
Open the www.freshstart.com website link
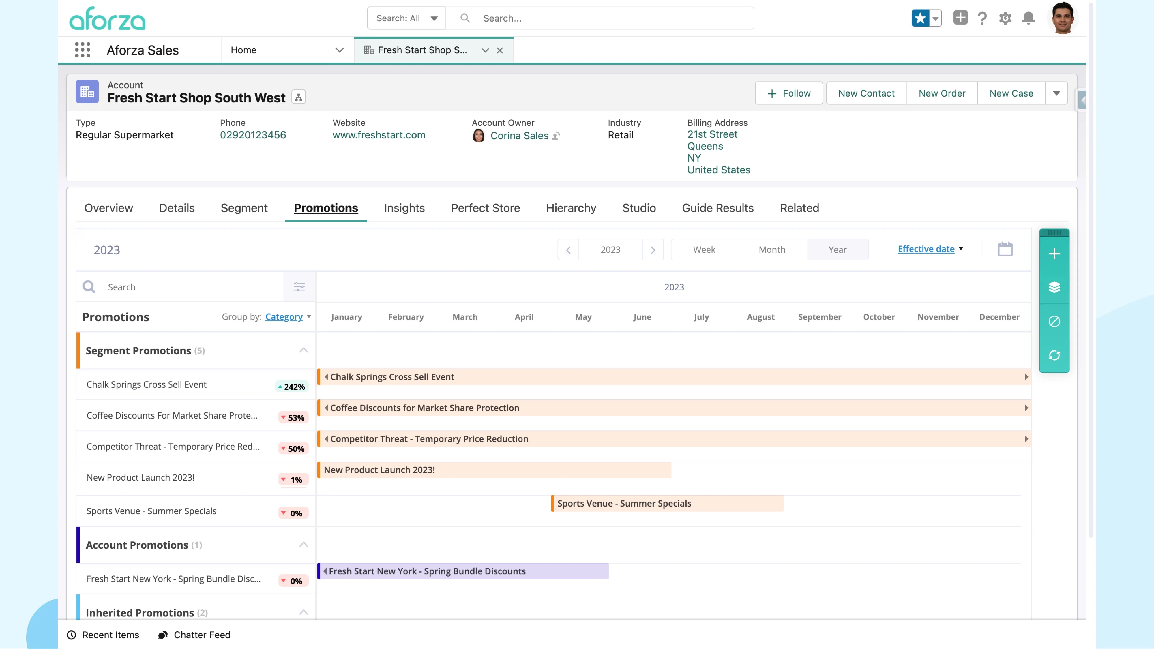[379, 135]
